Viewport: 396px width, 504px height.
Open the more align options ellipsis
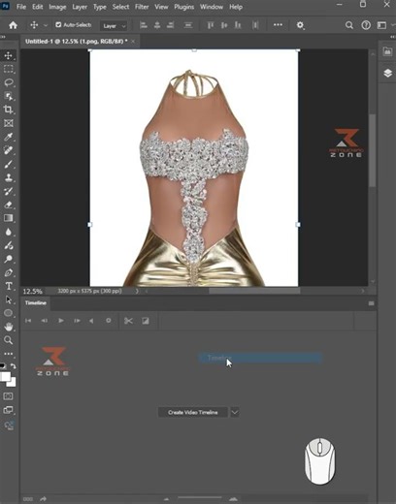pos(278,25)
